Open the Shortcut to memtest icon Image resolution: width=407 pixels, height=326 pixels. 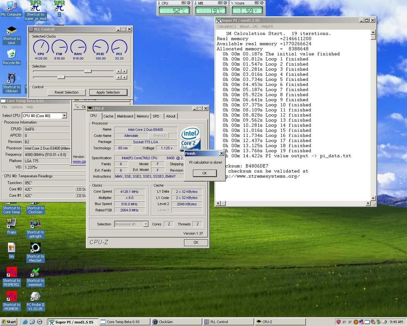point(35,273)
